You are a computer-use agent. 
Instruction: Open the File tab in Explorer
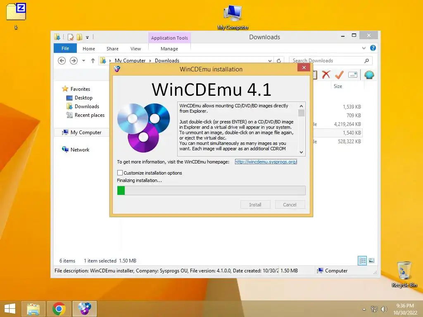click(x=65, y=48)
